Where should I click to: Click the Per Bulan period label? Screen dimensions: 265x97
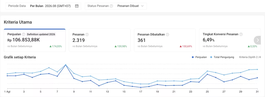pyautogui.click(x=37, y=6)
